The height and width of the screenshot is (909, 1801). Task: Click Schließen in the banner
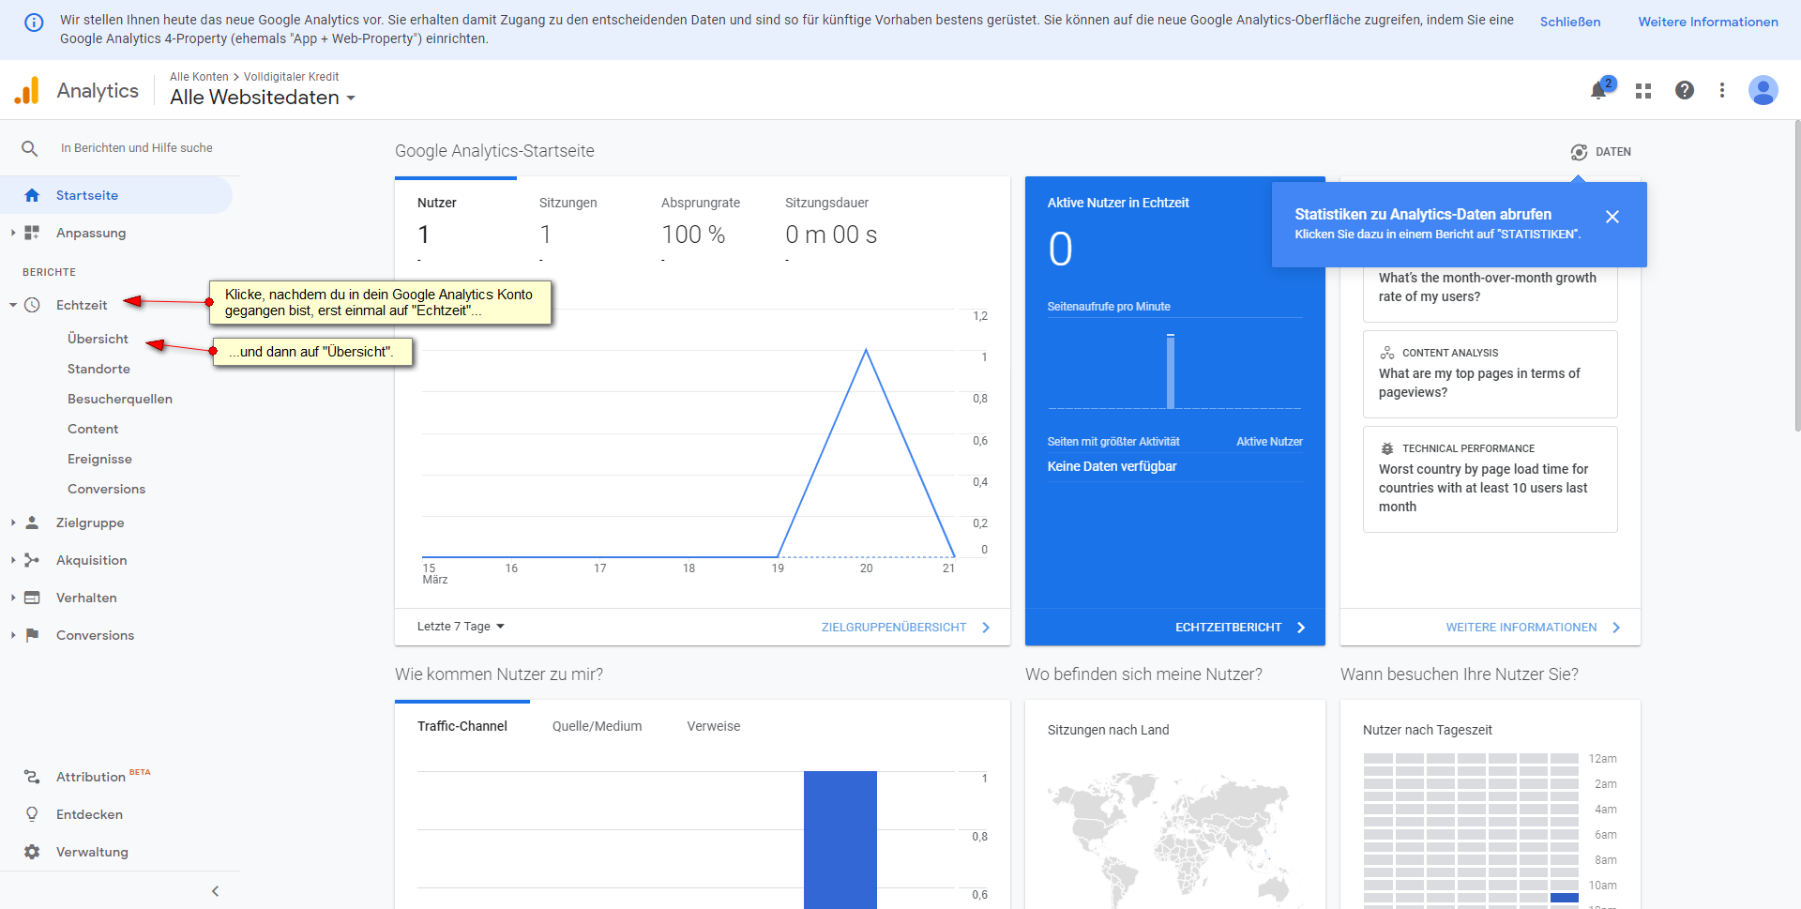tap(1570, 22)
